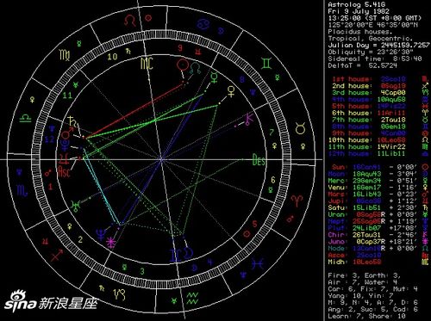Select the yellow Virgo sign glyph
Screen dimensions: 431x321
point(65,55)
